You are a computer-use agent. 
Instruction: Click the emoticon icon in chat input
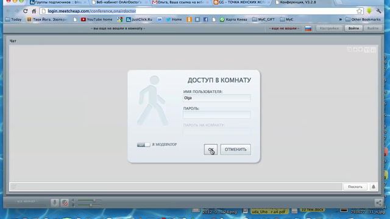tap(13, 187)
